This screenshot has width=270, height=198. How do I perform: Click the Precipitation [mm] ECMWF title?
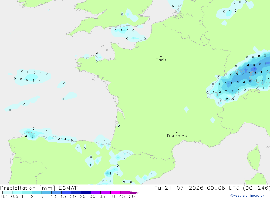click(39, 188)
